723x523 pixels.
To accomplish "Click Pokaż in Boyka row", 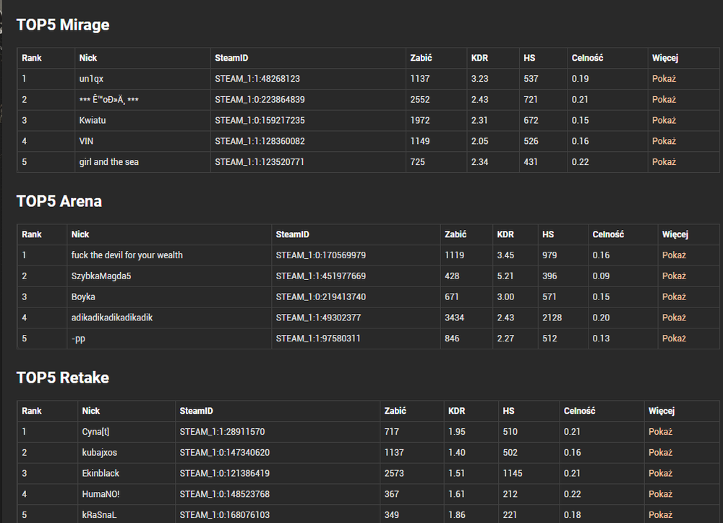I will pyautogui.click(x=674, y=297).
